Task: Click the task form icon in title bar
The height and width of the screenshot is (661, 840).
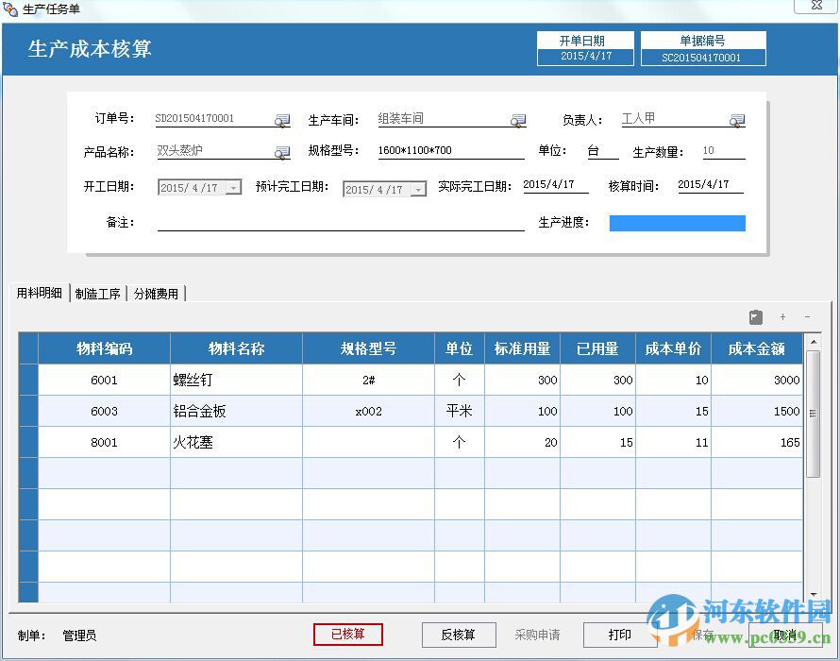Action: point(10,8)
